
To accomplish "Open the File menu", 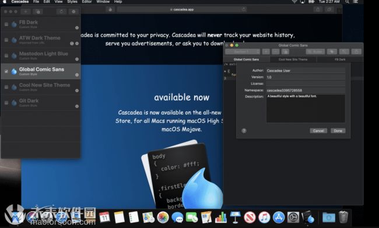I will click(x=36, y=2).
